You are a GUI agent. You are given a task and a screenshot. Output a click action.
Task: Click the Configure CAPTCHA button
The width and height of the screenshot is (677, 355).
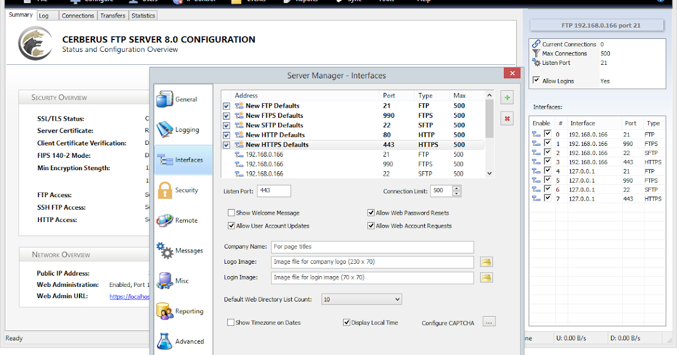click(x=489, y=321)
